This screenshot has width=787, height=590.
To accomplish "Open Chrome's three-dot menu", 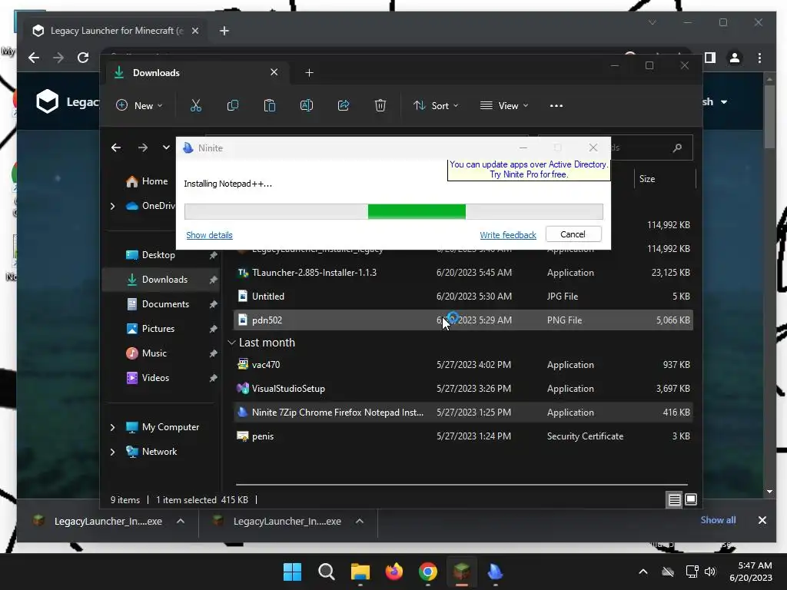I will (x=759, y=58).
